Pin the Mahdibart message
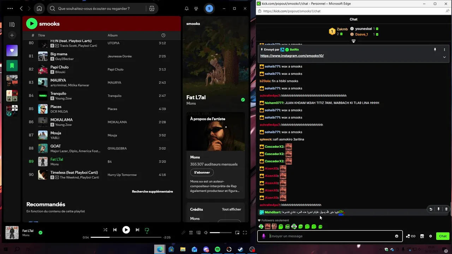Viewport: 452px width, 254px height. tap(439, 209)
